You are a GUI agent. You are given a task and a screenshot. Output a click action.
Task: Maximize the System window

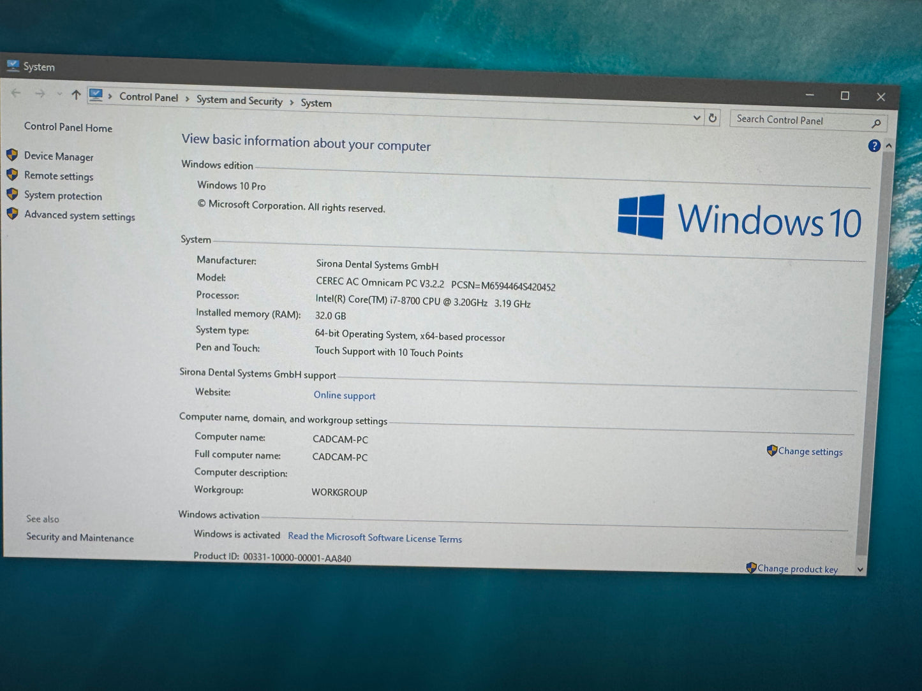pyautogui.click(x=845, y=96)
